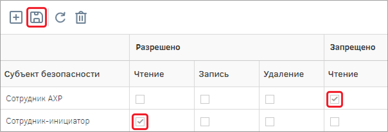Select the Сотрудник-инициатор row label
The image size is (388, 132).
pyautogui.click(x=48, y=121)
